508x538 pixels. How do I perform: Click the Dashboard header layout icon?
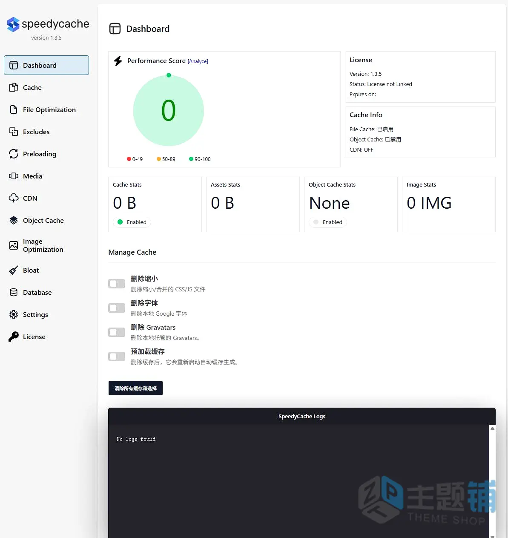click(x=115, y=29)
